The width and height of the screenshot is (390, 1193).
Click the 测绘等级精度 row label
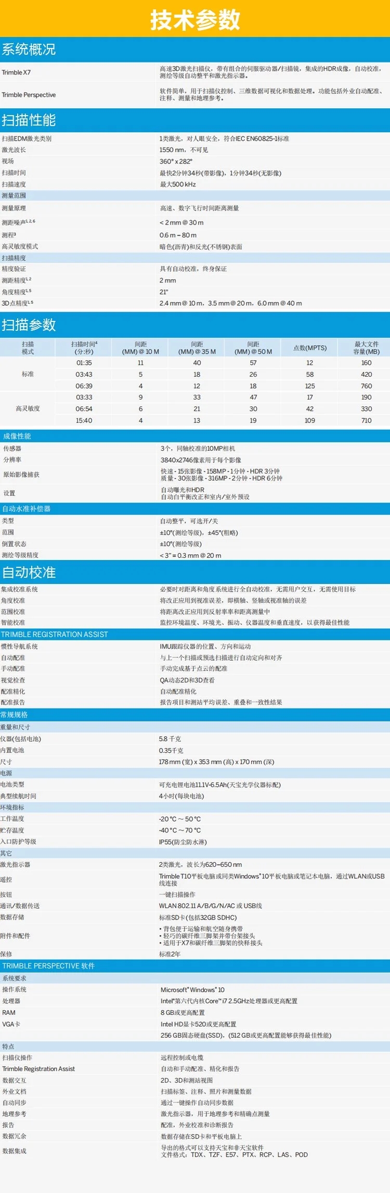coord(20,555)
